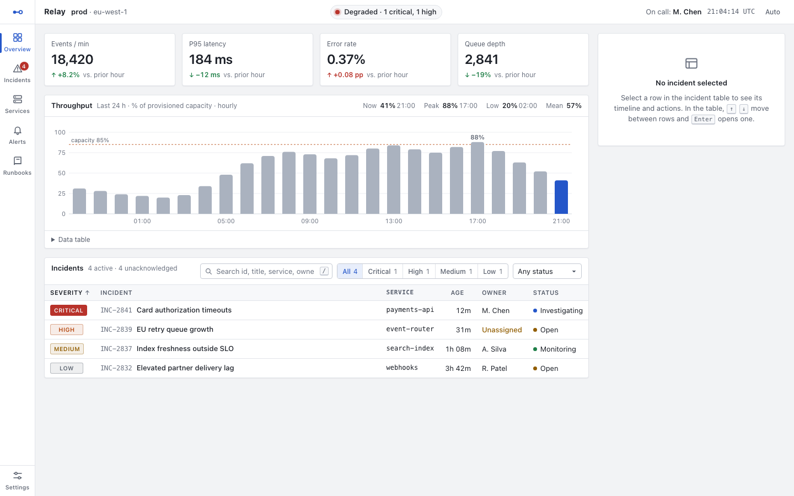Focus the incident search input field
Viewport: 794px width, 496px height.
point(266,271)
